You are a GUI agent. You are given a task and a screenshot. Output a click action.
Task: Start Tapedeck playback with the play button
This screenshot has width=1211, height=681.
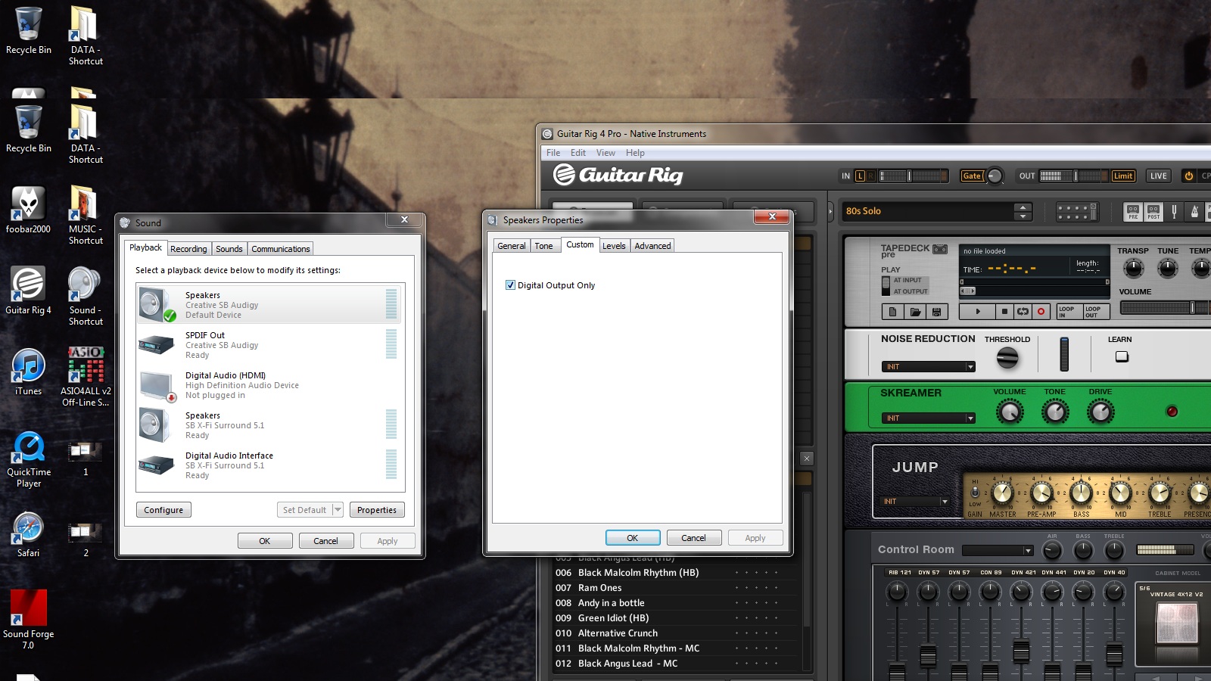(977, 311)
